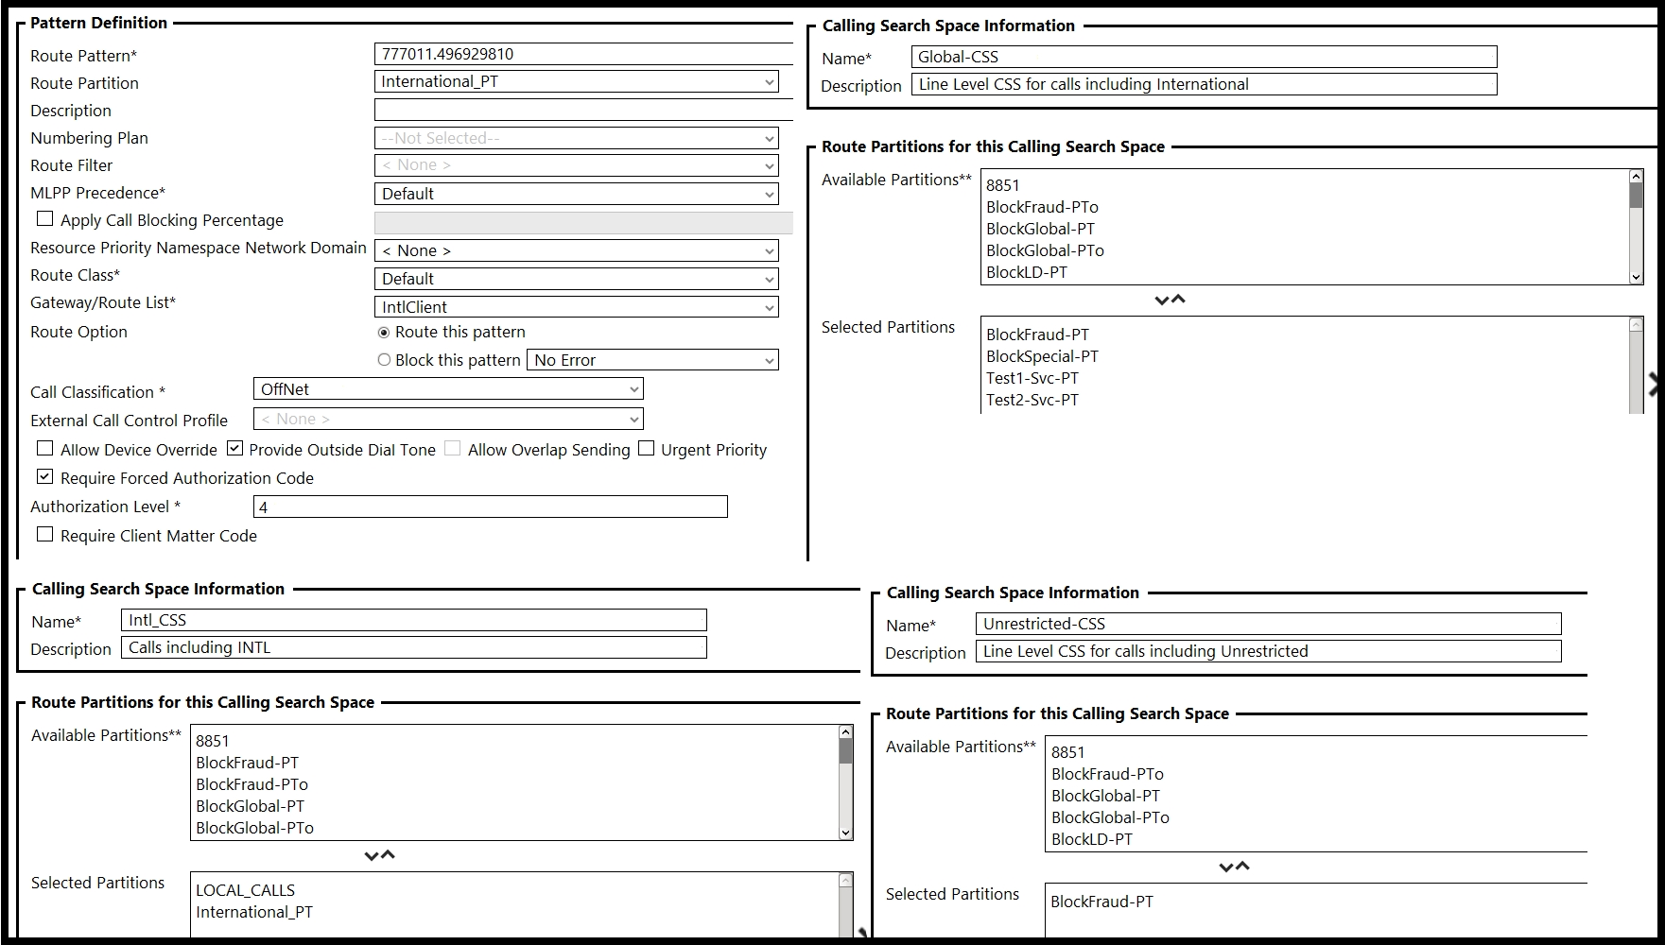Click scroll-down arrow of Global-CSS available partitions list

(x=1636, y=277)
